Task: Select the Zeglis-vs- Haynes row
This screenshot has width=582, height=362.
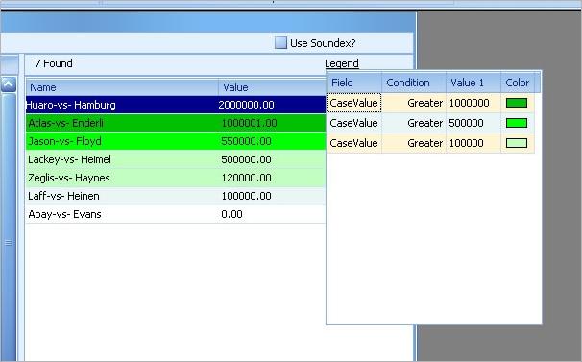Action: click(176, 178)
